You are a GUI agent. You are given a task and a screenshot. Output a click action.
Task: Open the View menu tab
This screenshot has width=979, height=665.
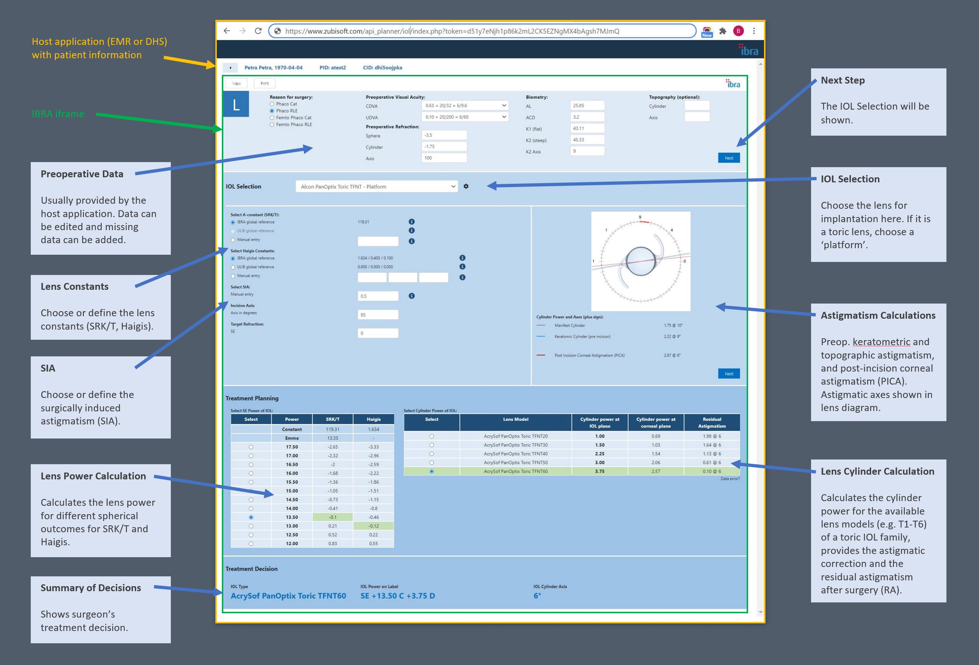pyautogui.click(x=236, y=83)
